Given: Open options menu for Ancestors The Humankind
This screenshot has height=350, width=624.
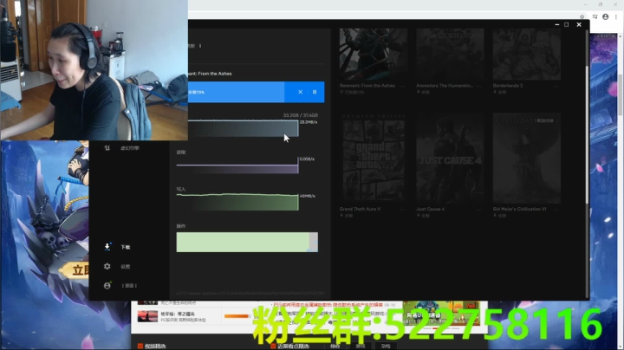Looking at the screenshot, I should (478, 86).
